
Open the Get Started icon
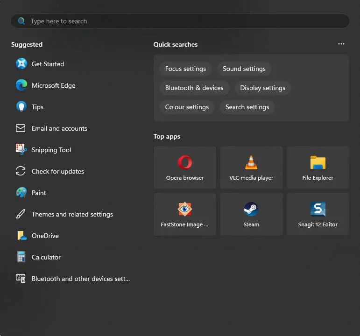coord(21,63)
